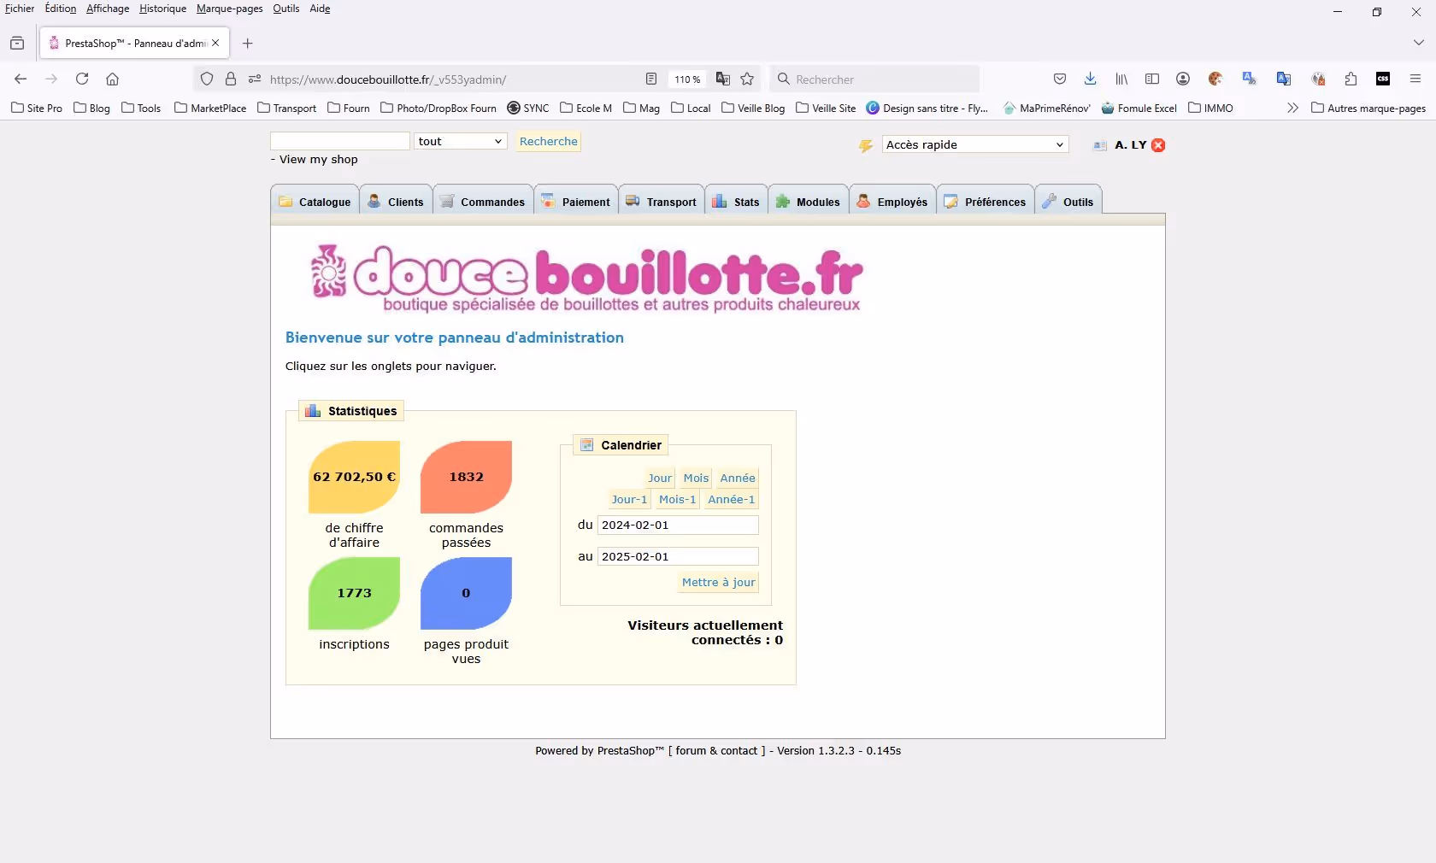Show more bookmarks via the chevron overflow
The image size is (1436, 863).
[1292, 108]
